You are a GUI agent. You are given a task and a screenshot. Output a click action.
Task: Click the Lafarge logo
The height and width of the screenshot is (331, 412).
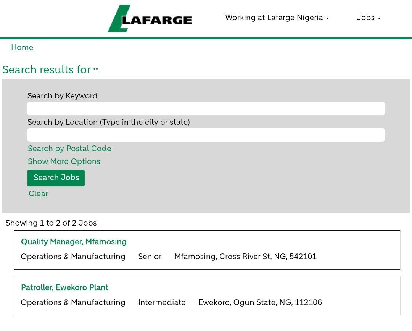(150, 18)
